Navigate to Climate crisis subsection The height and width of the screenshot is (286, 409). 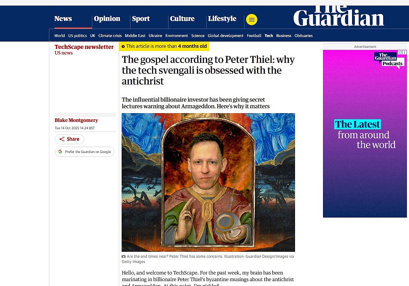110,36
